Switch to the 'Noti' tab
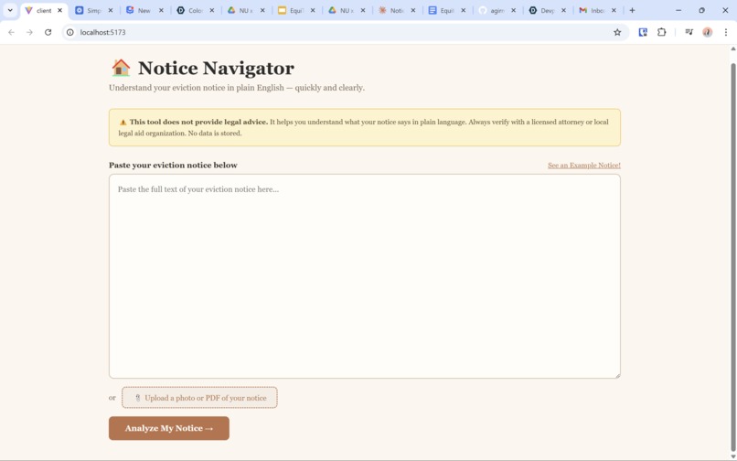Image resolution: width=737 pixels, height=461 pixels. 396,10
